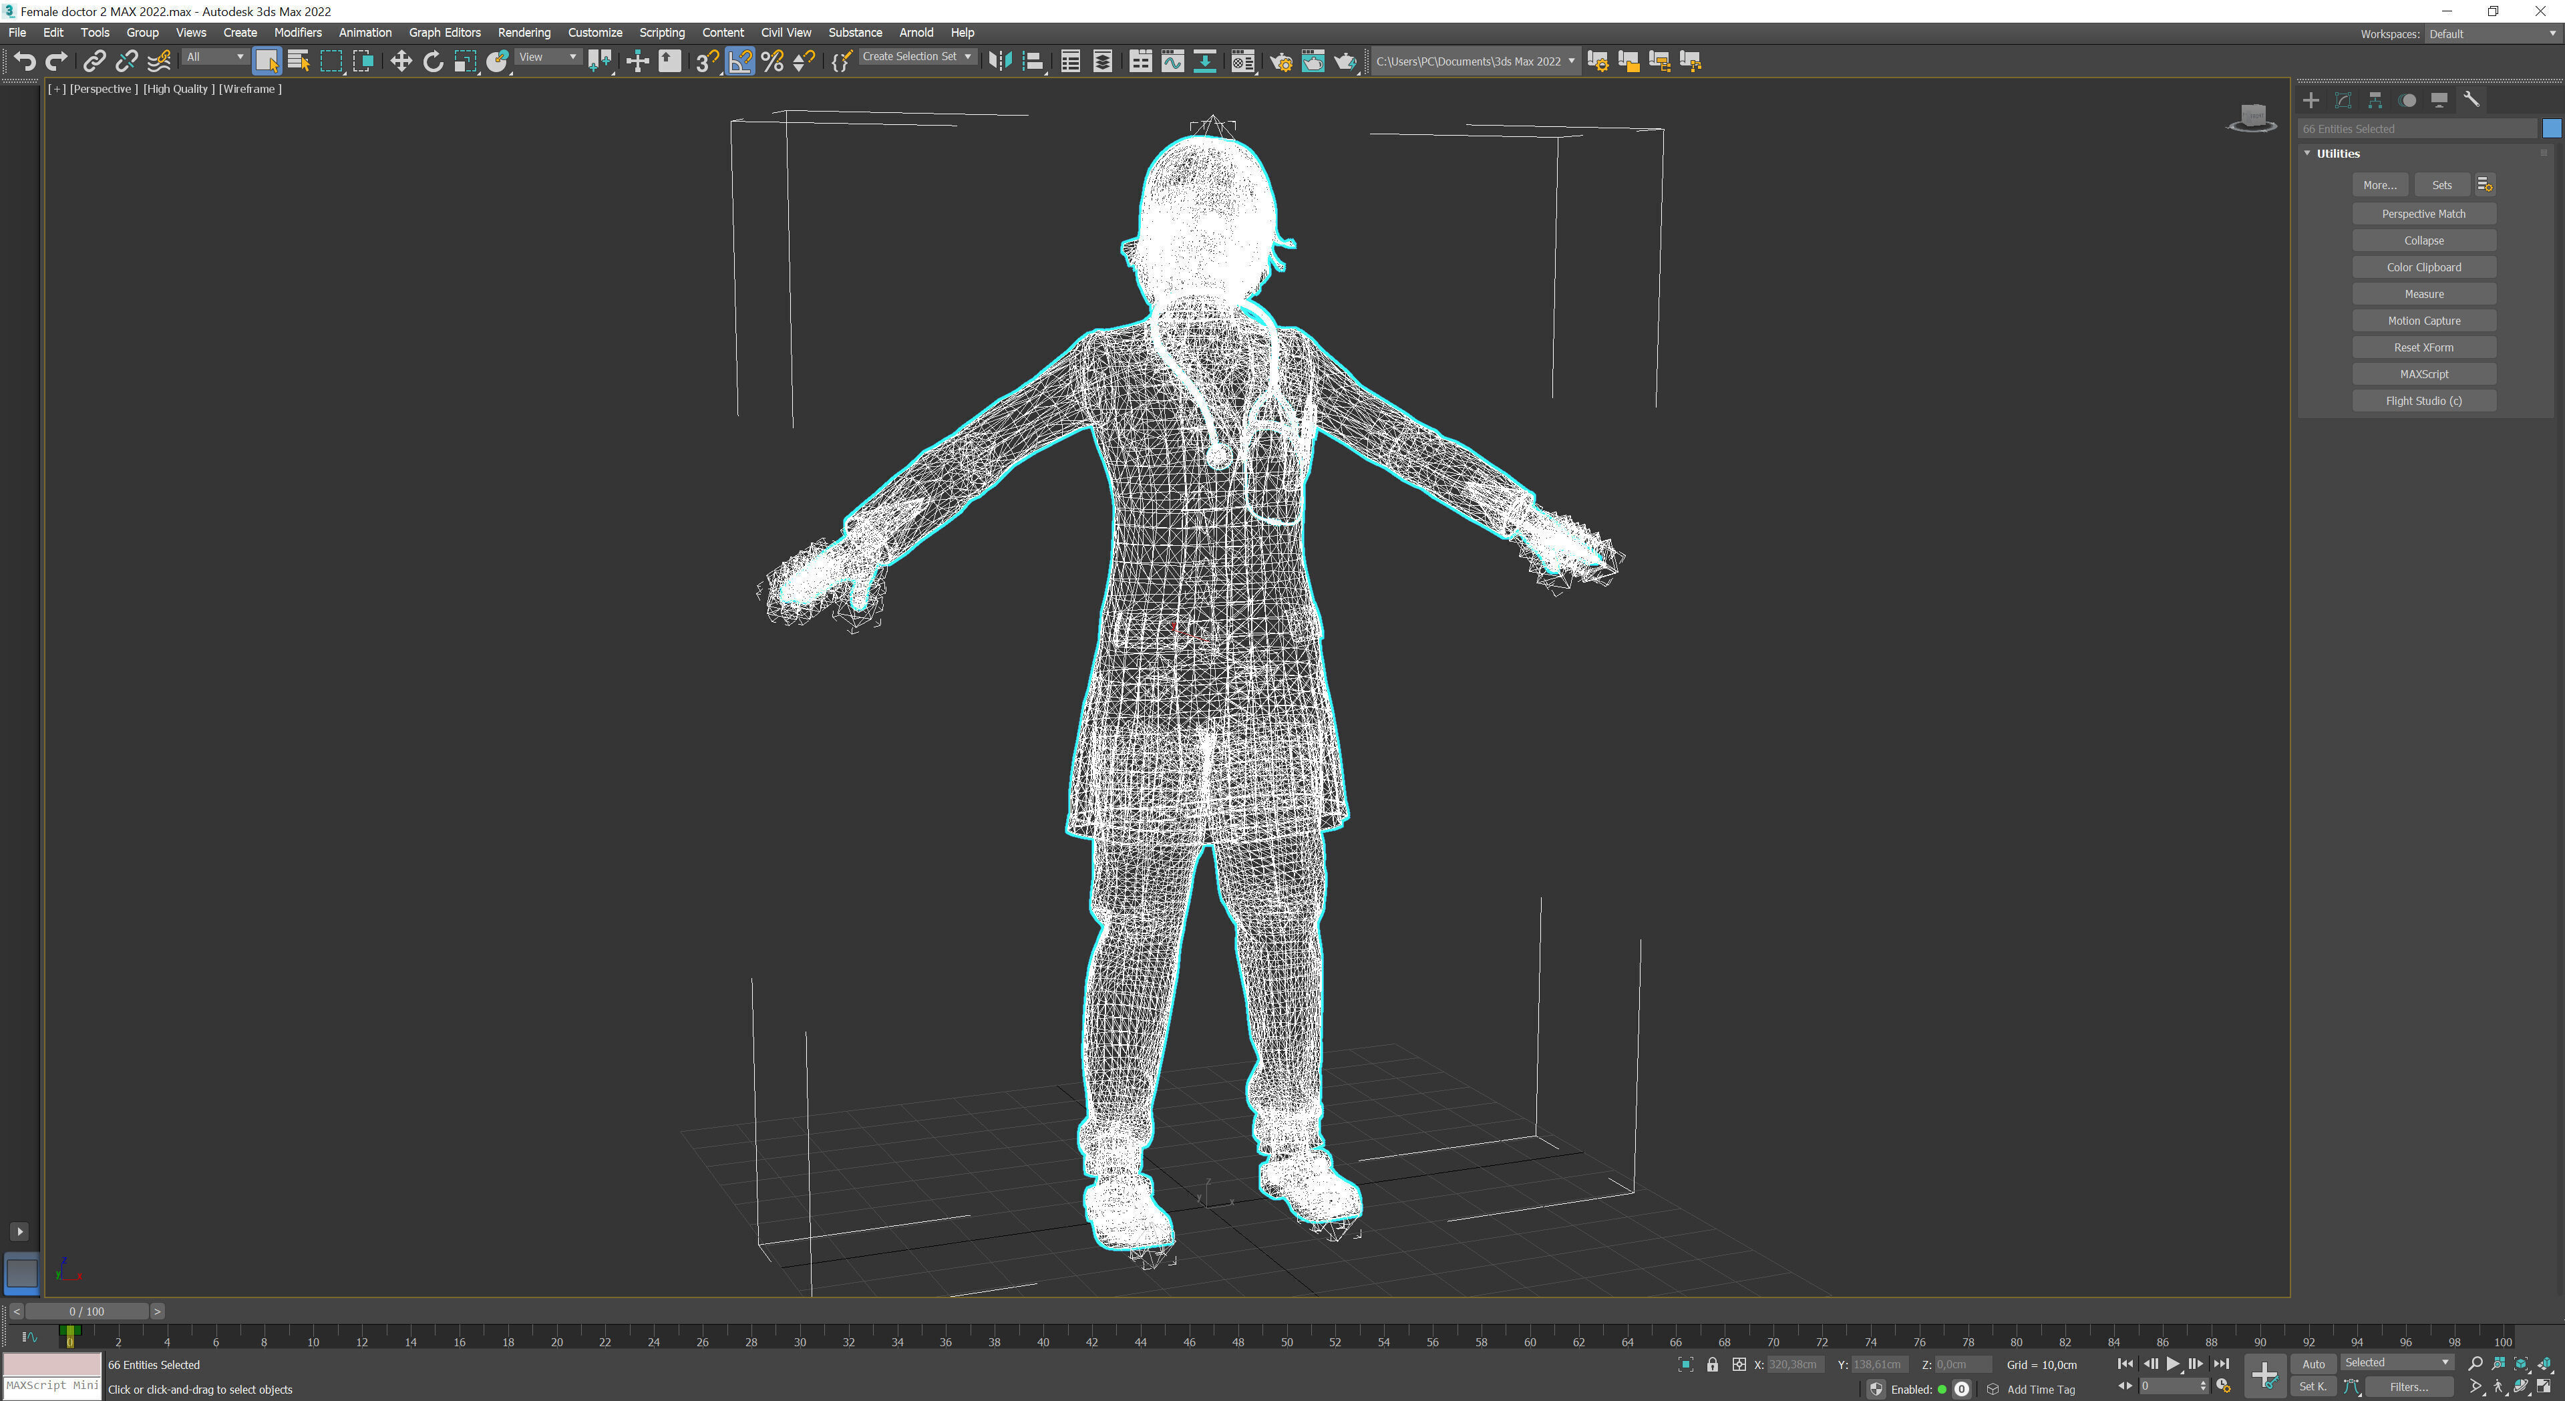Open the Render Setup teapot icon
Viewport: 2565px width, 1401px height.
[x=1280, y=61]
